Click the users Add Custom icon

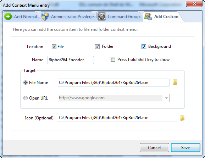(x=148, y=16)
